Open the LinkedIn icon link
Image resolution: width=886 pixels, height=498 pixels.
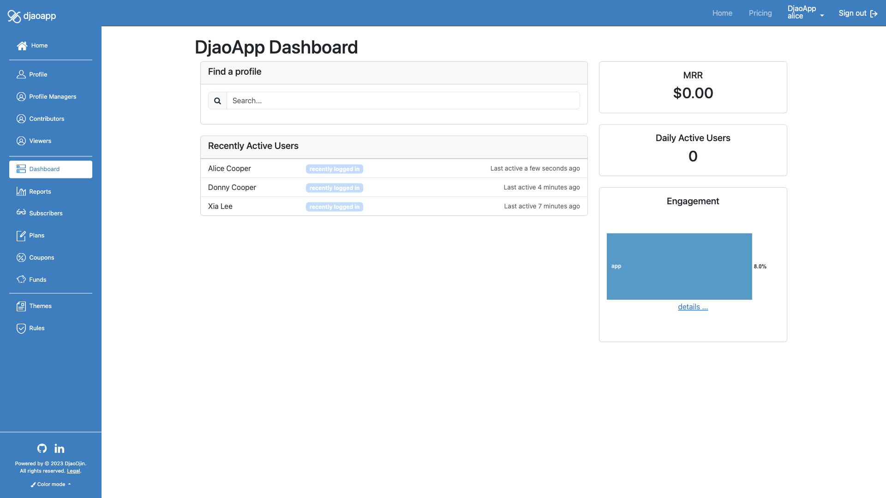pyautogui.click(x=60, y=448)
